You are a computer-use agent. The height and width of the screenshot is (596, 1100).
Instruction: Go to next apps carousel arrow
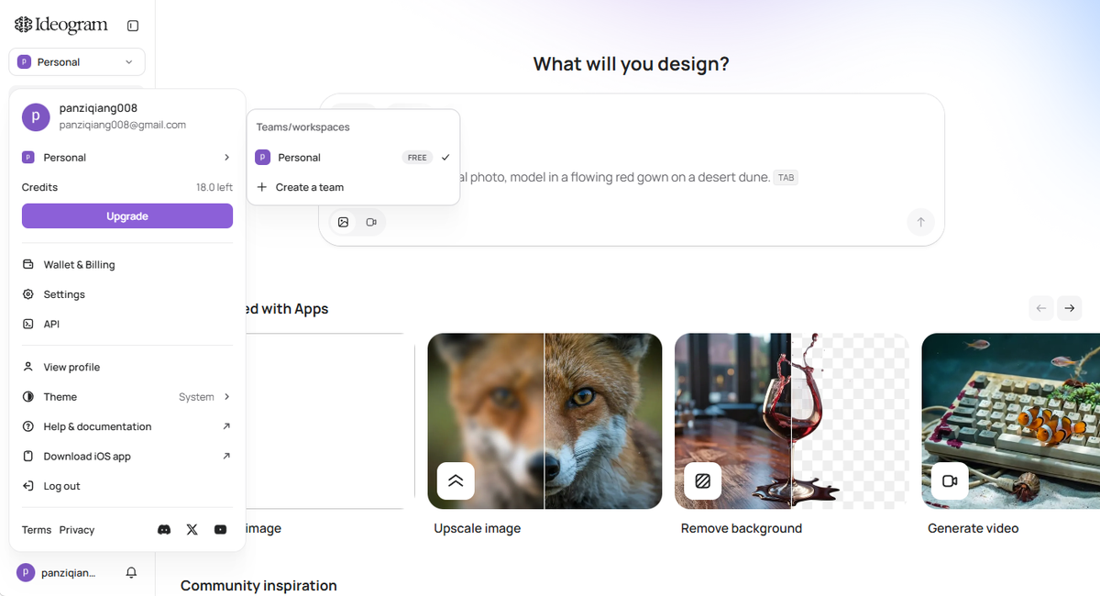(x=1069, y=308)
